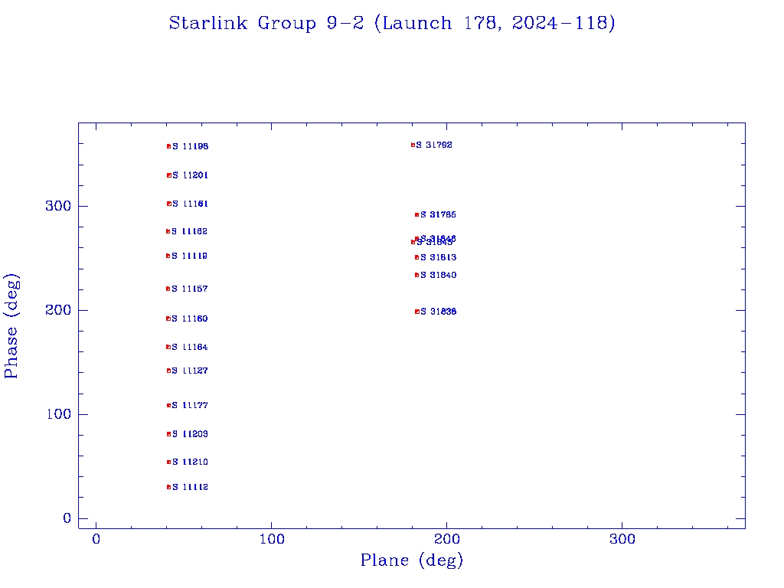Click the S 11127 satellite label
The height and width of the screenshot is (588, 784).
190,371
